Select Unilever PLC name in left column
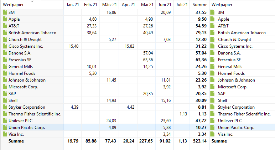 21,121
